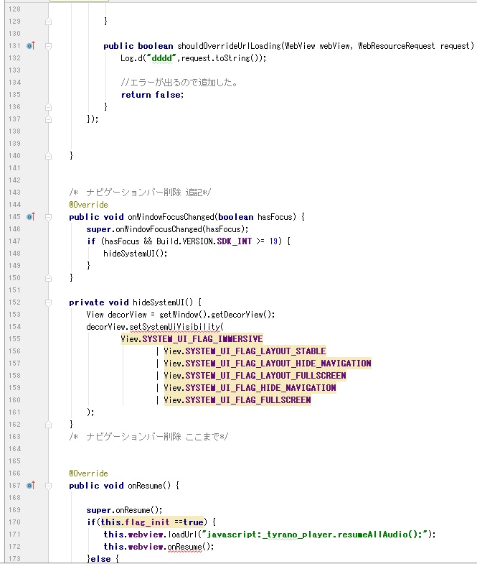
Task: Click the comment on line 163
Action: (148, 437)
